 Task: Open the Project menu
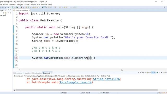[33, 5]
